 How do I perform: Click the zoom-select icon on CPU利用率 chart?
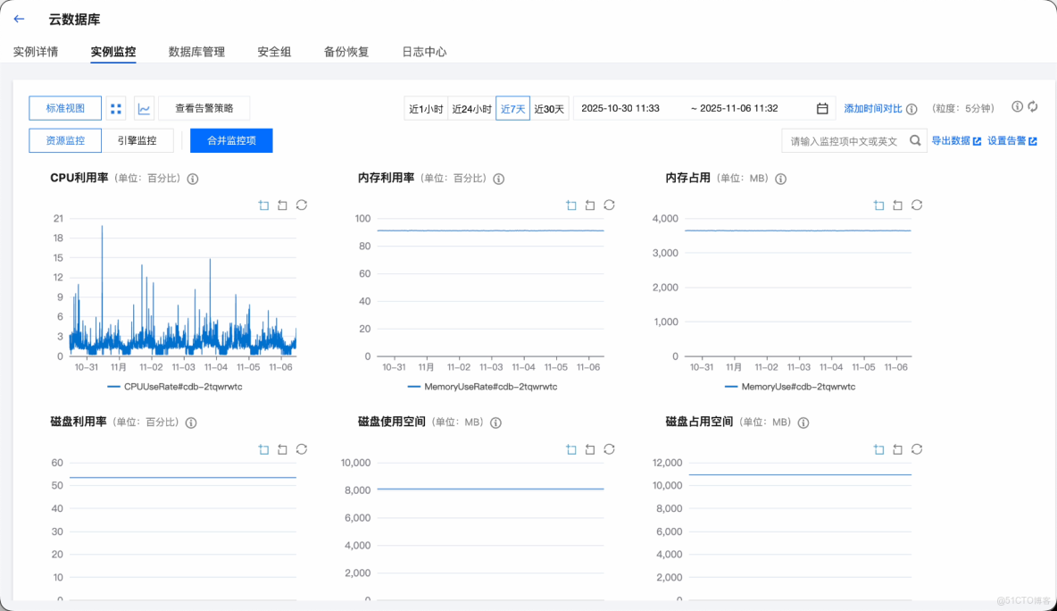pos(263,205)
